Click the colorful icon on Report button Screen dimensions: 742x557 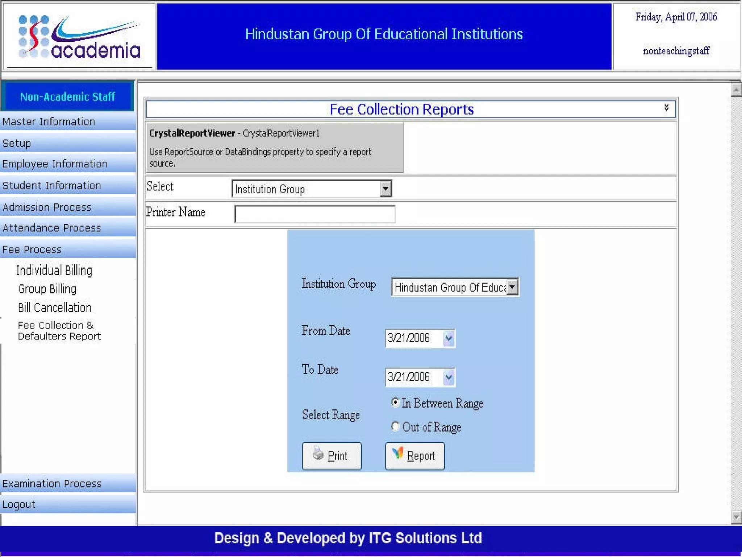(397, 453)
